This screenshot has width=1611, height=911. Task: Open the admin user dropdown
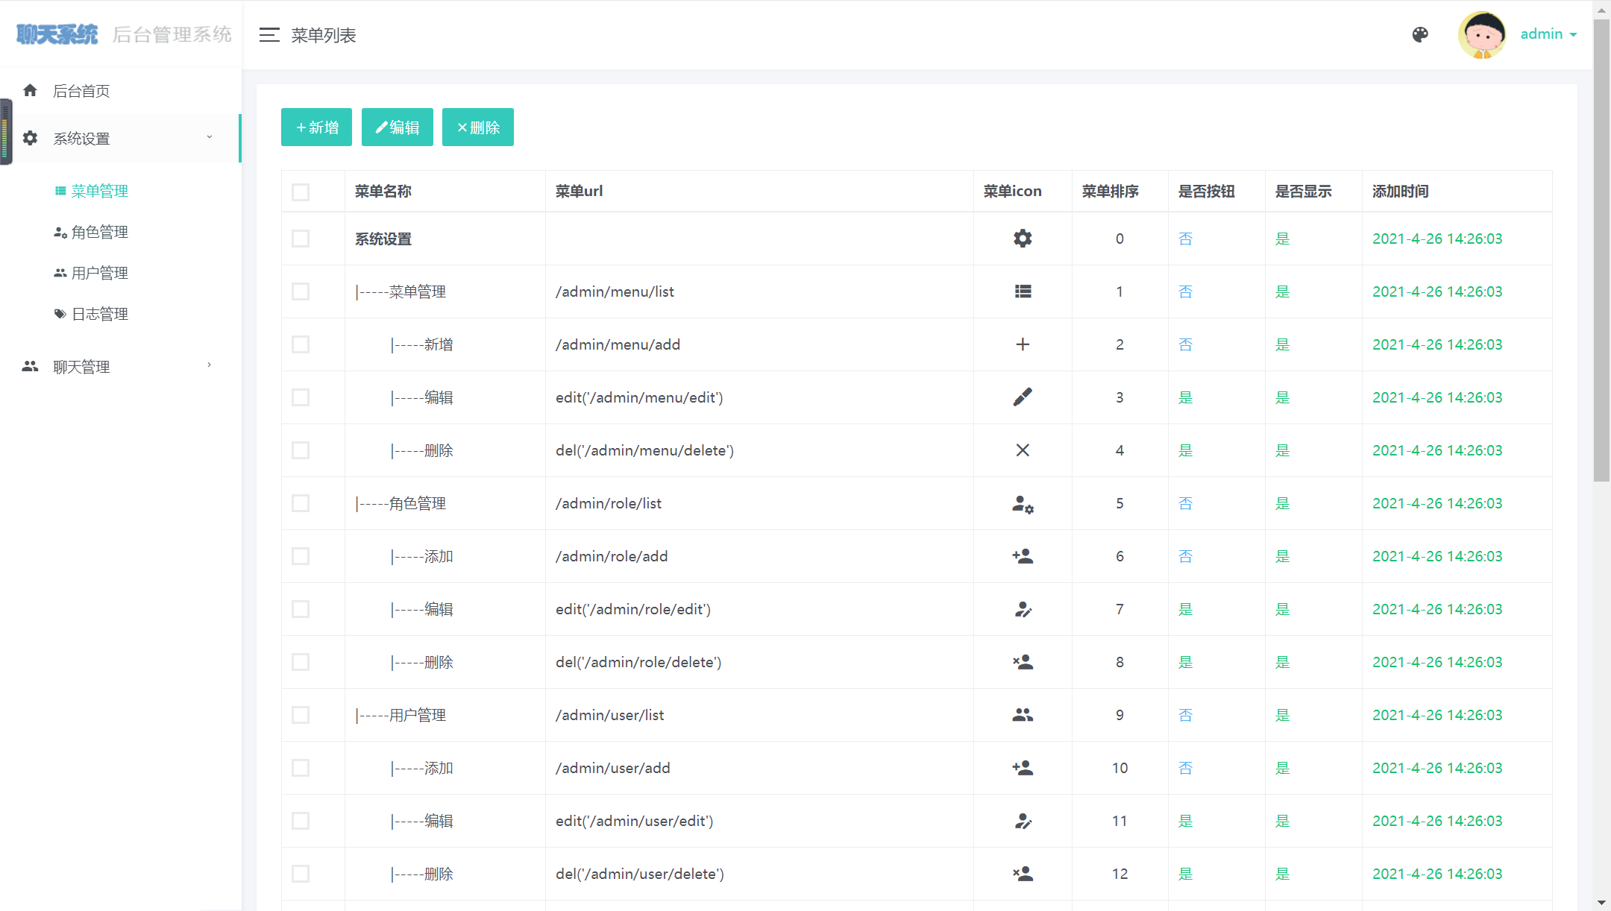(1548, 34)
